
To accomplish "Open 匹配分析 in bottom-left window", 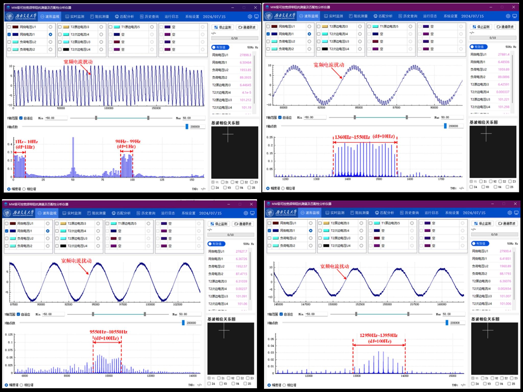I will 121,213.
